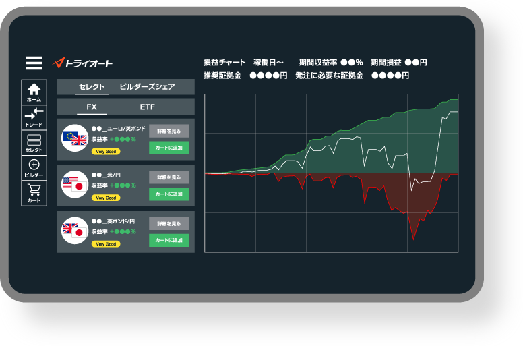Viewport: 523px width, 346px height.
Task: Switch to the ビルダーズシェア tab
Action: 147,87
